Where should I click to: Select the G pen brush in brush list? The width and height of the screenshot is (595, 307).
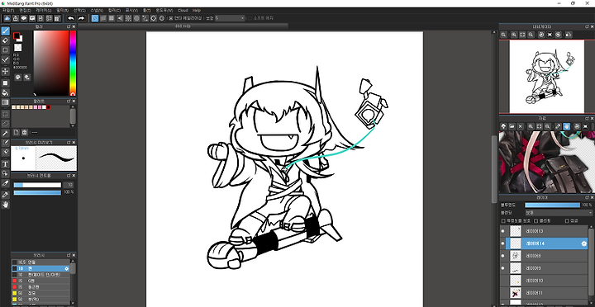[x=40, y=281]
